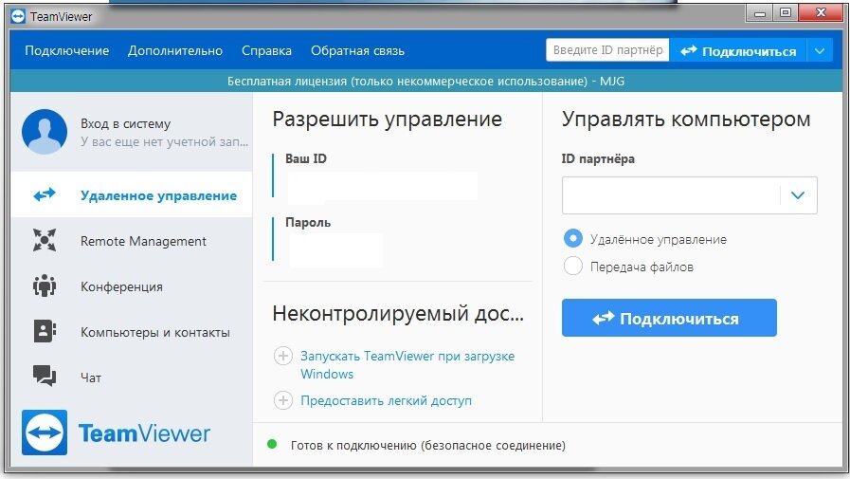Click the remote control arrows sidebar icon
Viewport: 850px width, 479px height.
tap(45, 194)
